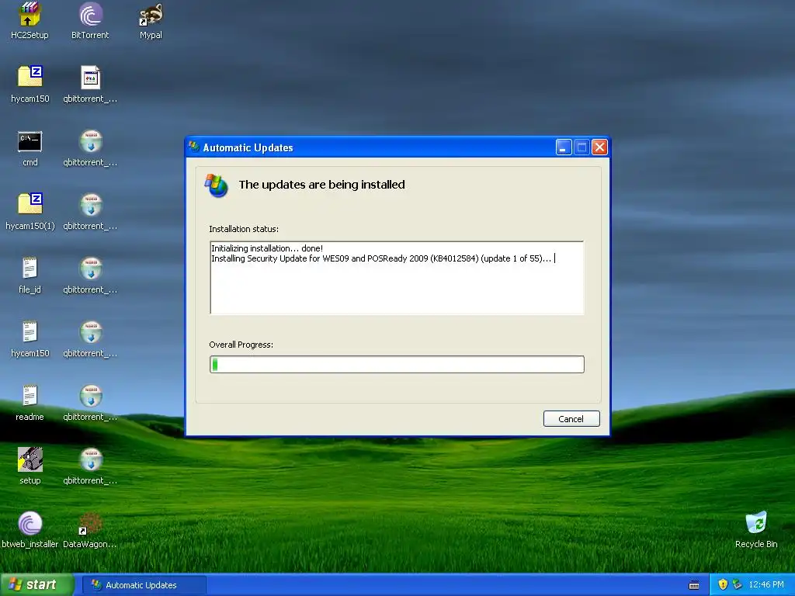Click the Automatic Updates taskbar button
This screenshot has height=596, width=795.
(x=144, y=585)
